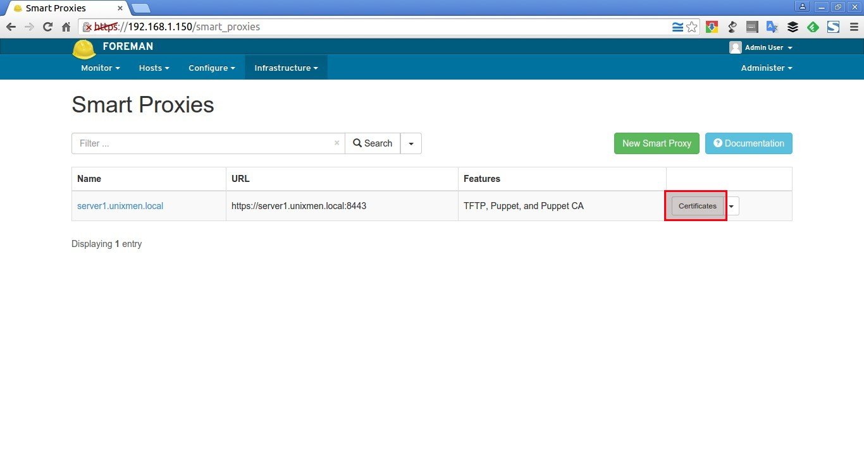Click the blue S extension icon
This screenshot has width=864, height=470.
[833, 27]
